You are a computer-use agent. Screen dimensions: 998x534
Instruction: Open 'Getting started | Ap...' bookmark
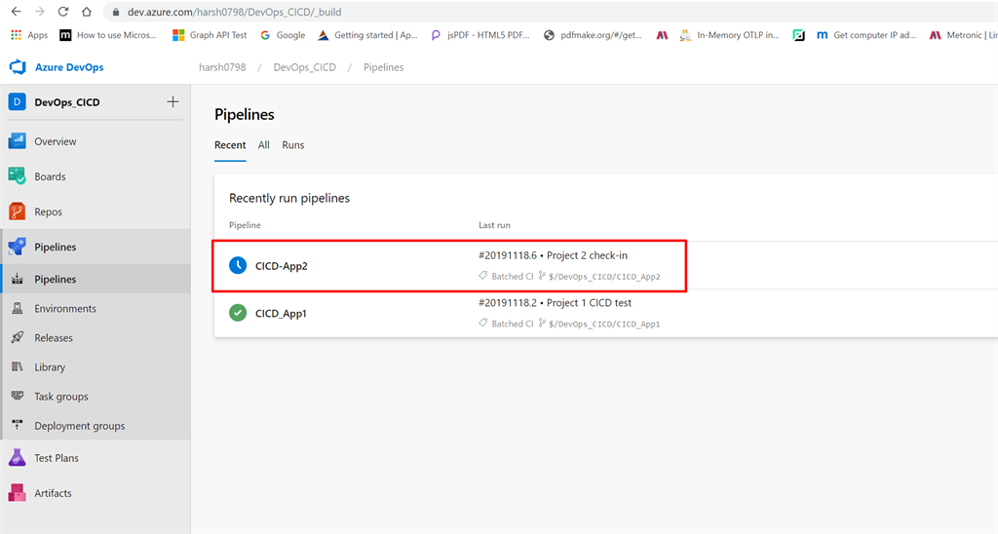(367, 35)
